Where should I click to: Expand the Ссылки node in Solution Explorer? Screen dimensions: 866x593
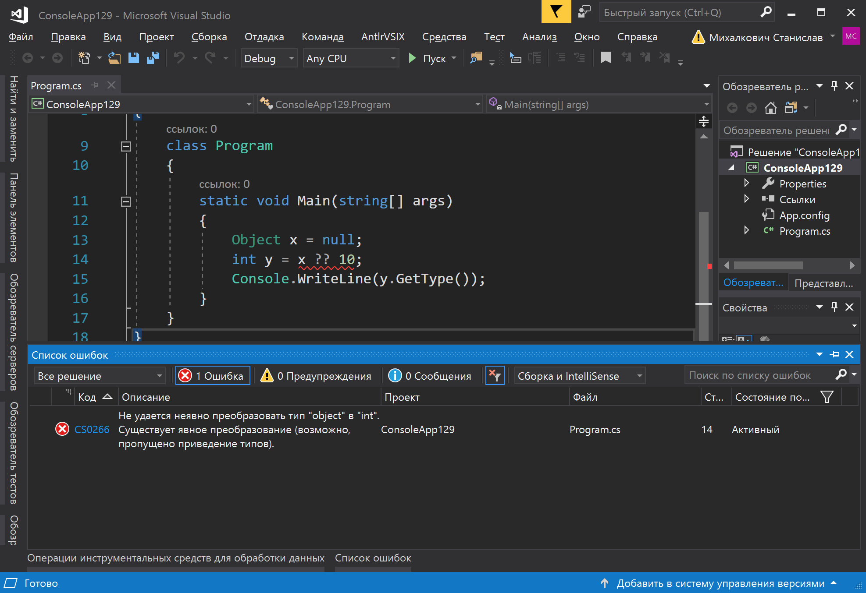point(747,199)
